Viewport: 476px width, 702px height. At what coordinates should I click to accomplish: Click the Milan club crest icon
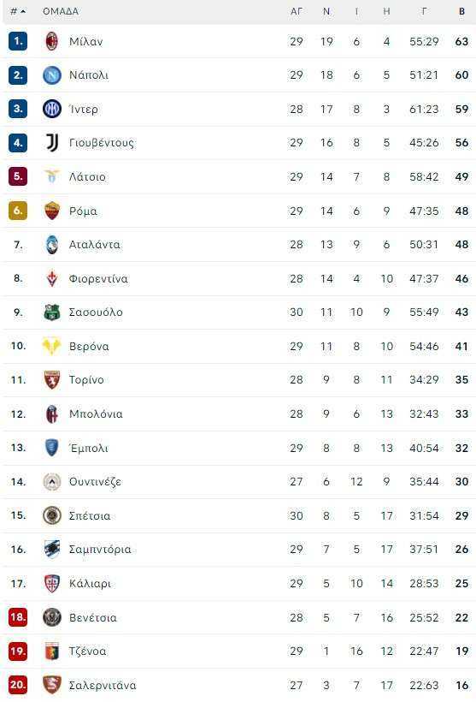(52, 41)
